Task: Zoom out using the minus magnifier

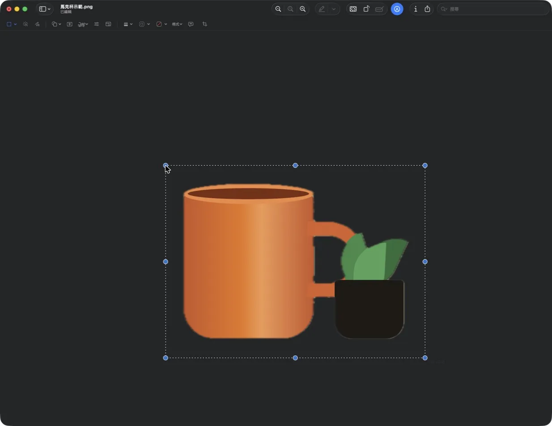Action: [x=278, y=9]
